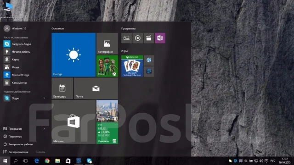Open the network tray icon
Screen dimensions: 294x165
coord(256,161)
